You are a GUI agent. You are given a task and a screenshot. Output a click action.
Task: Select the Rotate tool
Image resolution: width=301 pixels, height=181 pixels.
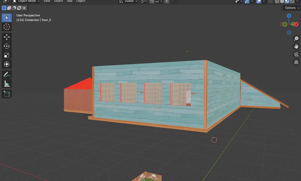(7, 46)
